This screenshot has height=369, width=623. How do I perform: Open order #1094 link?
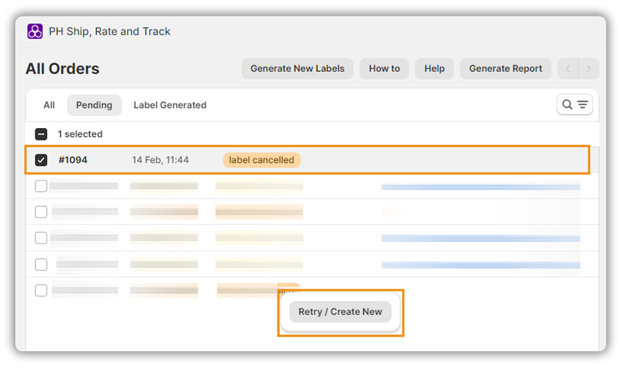coord(73,160)
